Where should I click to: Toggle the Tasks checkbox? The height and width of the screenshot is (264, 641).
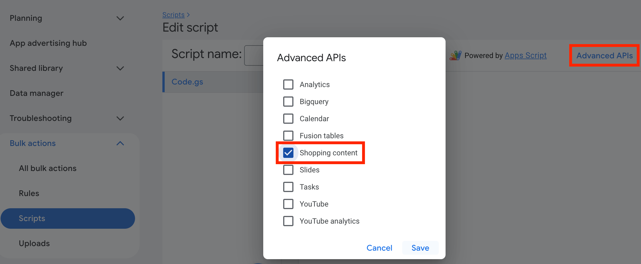(288, 187)
